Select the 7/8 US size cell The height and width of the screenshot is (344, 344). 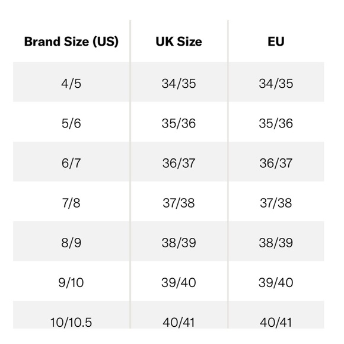pos(71,203)
